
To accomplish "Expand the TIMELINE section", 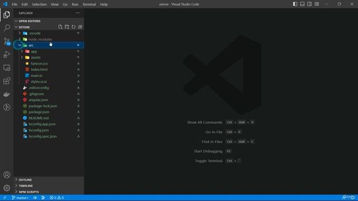I will [49, 186].
